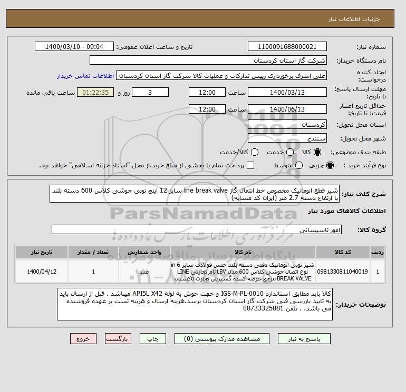Click the request creator field علی اشرف برخورداری

pyautogui.click(x=221, y=76)
